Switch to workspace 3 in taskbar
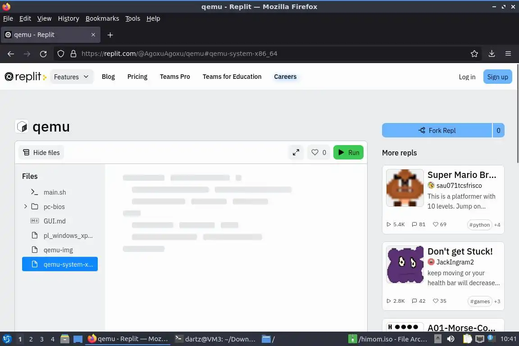The image size is (519, 346). [x=42, y=339]
